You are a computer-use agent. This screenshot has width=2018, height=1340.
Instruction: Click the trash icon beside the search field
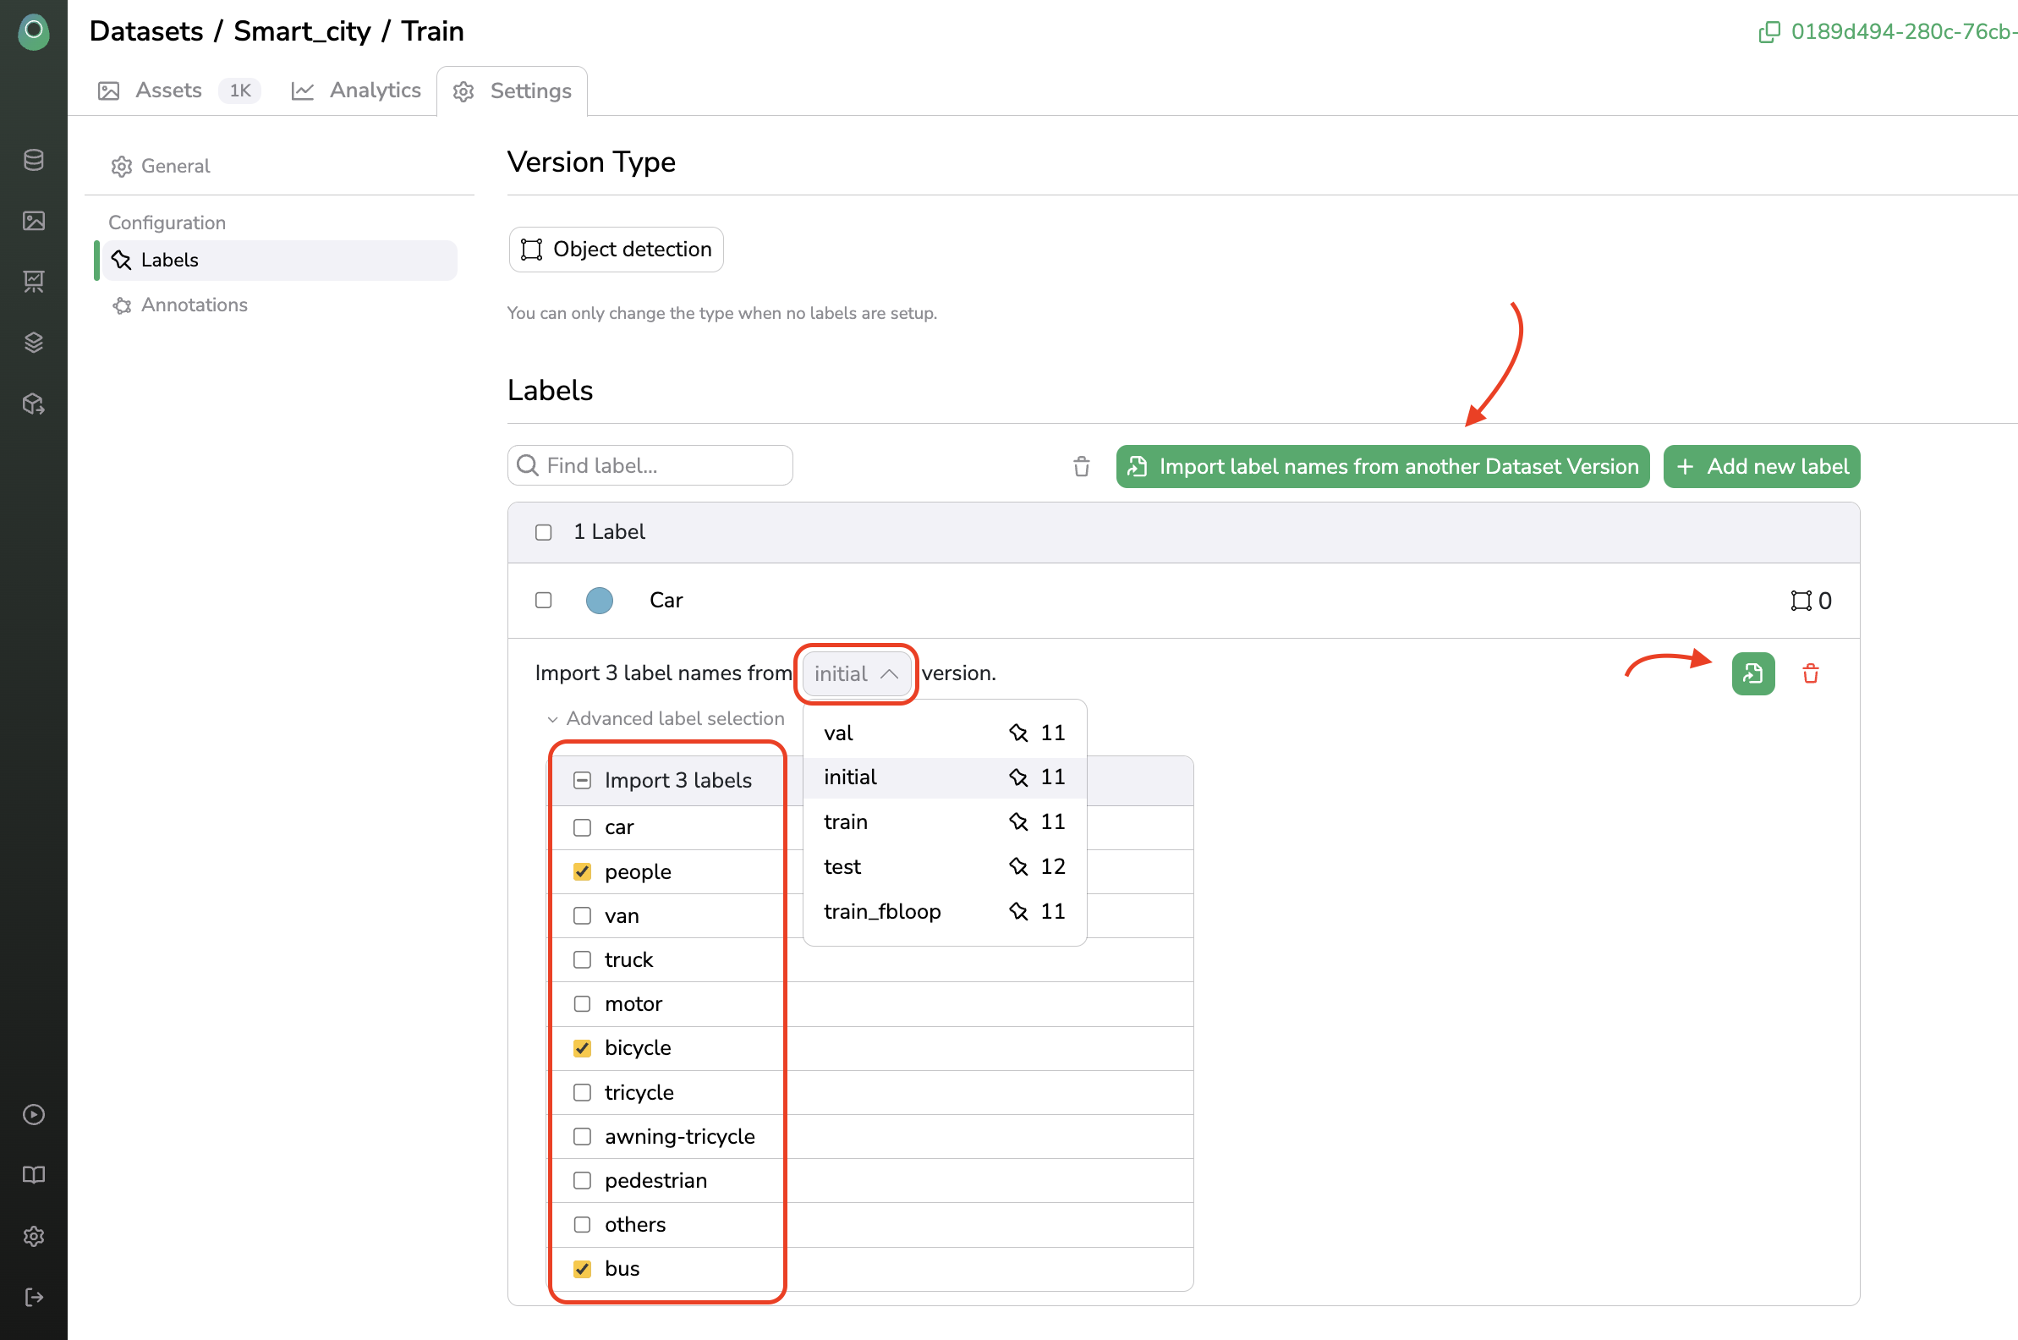[1082, 467]
